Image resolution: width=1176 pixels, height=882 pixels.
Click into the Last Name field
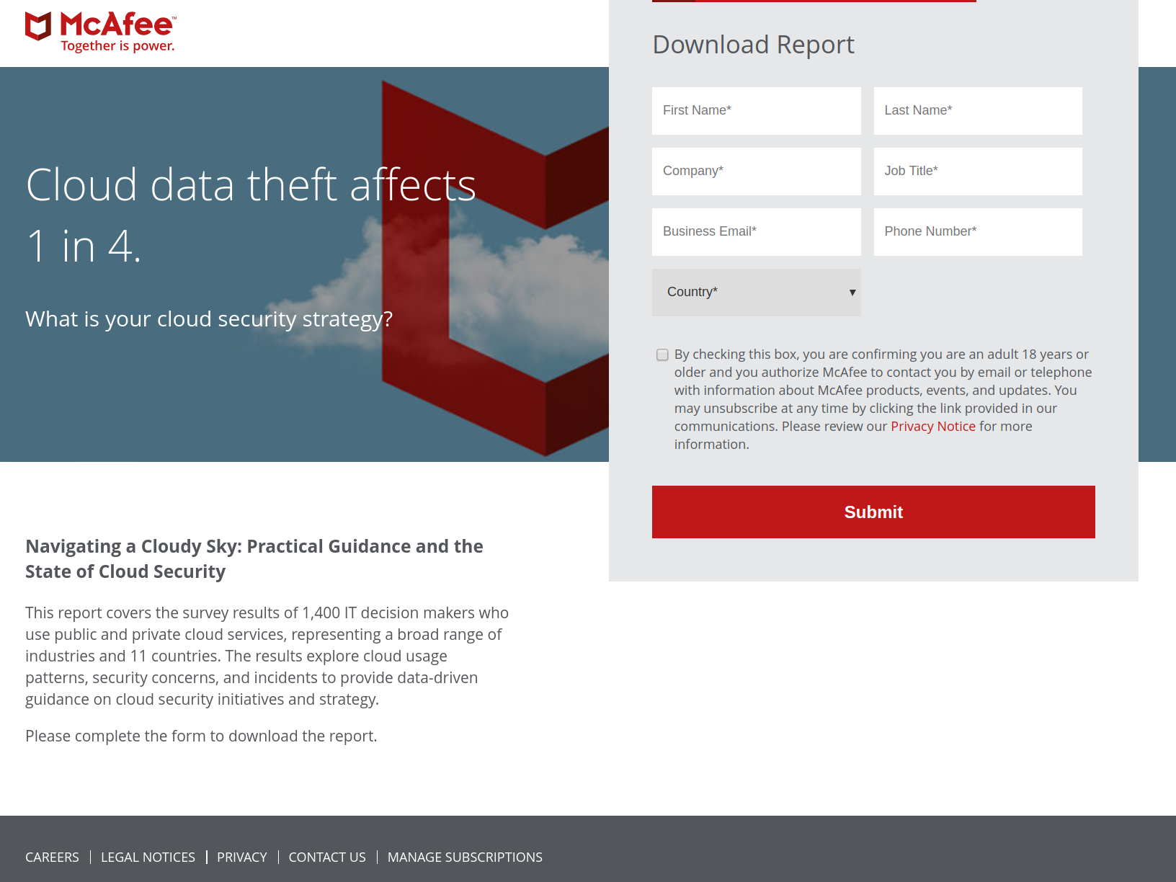click(977, 111)
